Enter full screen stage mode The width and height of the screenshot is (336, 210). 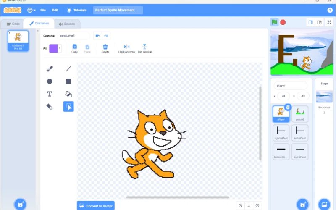point(329,22)
